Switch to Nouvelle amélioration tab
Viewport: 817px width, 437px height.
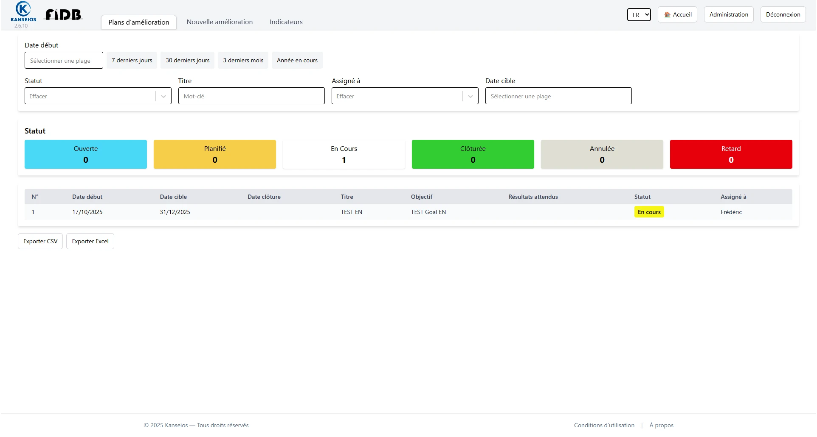coord(220,22)
